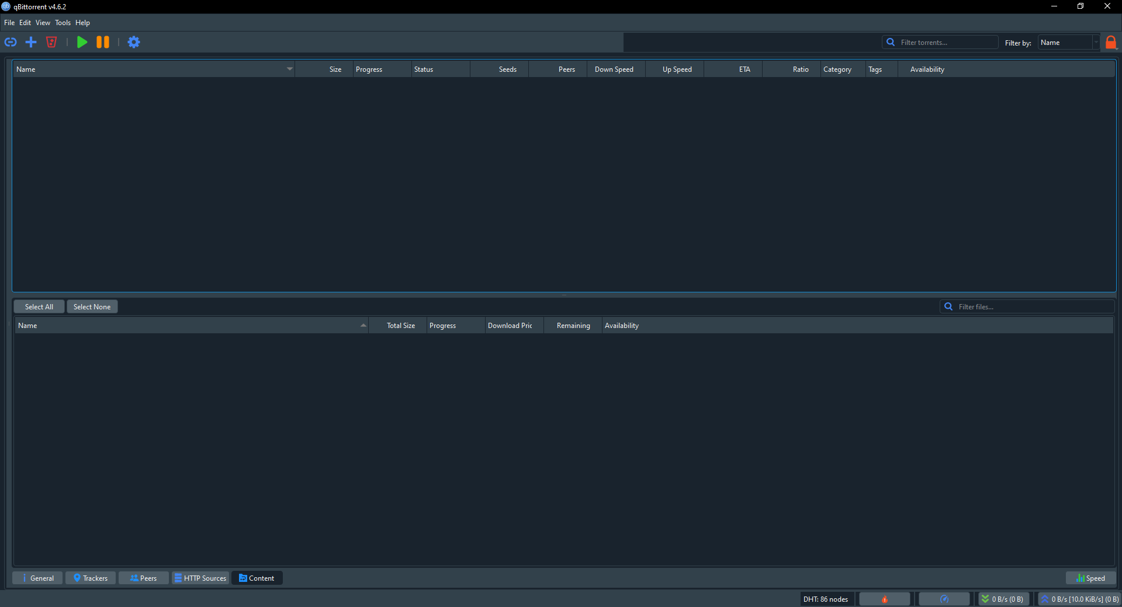Switch to the Peers tab

[x=144, y=578]
